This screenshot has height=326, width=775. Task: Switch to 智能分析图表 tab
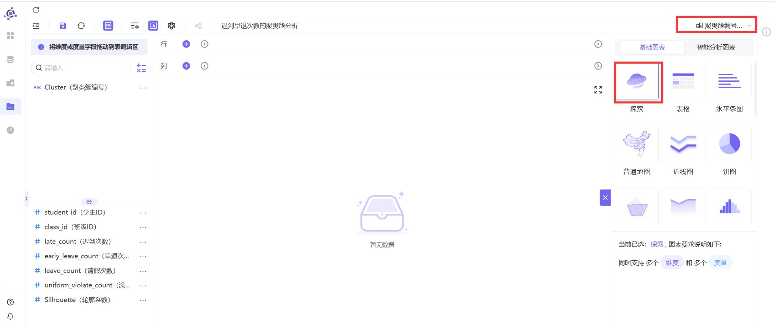pyautogui.click(x=716, y=47)
